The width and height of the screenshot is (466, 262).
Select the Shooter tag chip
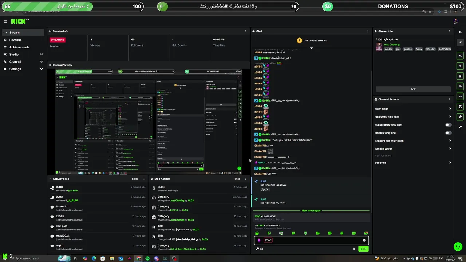click(x=430, y=49)
